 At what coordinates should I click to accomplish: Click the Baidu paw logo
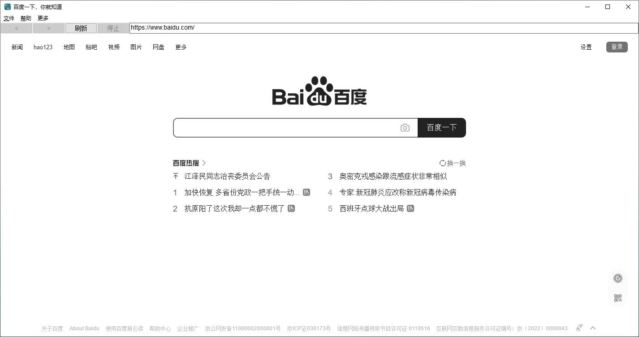pos(319,91)
